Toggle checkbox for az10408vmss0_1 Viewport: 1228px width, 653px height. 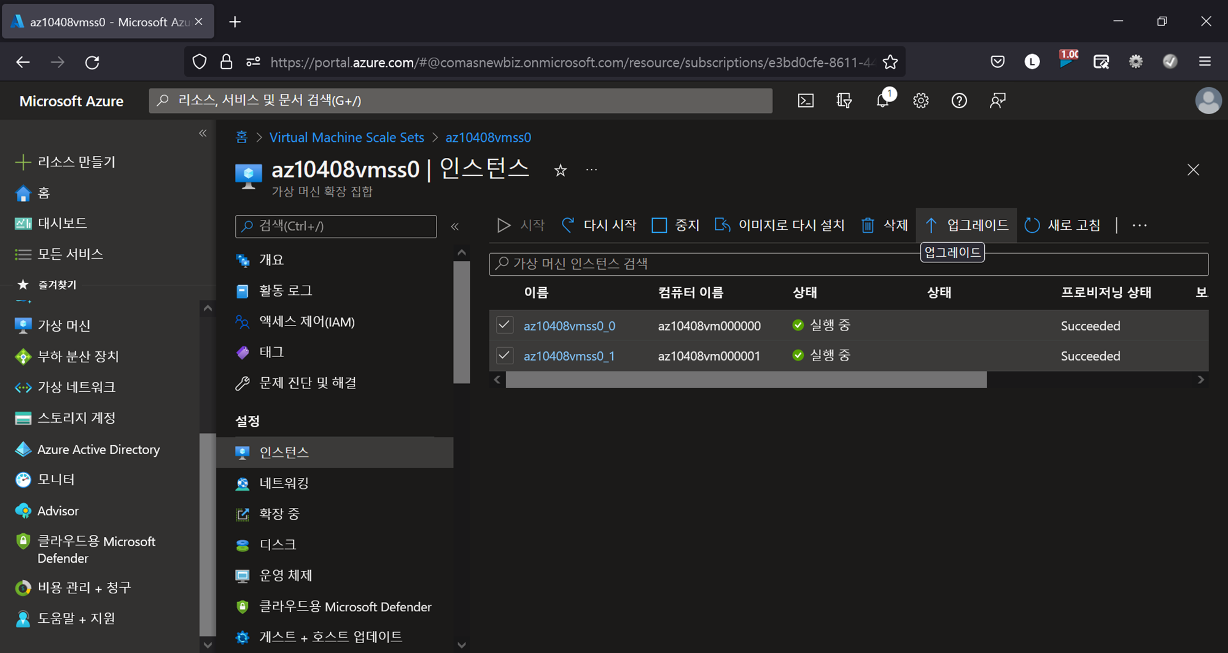(505, 355)
